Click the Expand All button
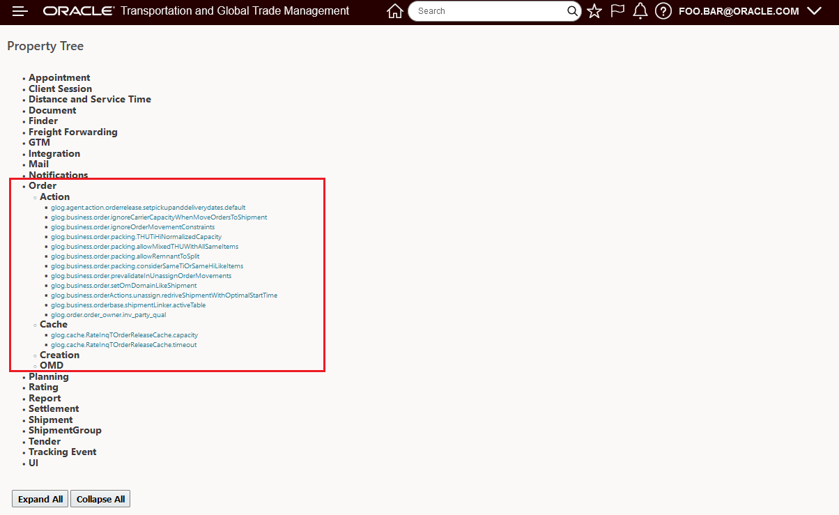The height and width of the screenshot is (515, 839). click(40, 499)
